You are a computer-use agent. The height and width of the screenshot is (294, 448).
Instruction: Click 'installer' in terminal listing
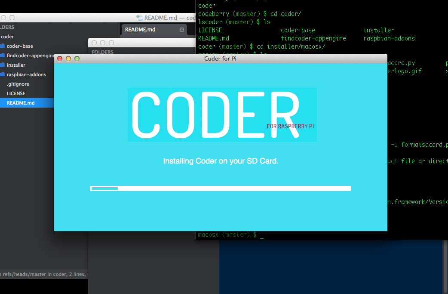point(379,30)
